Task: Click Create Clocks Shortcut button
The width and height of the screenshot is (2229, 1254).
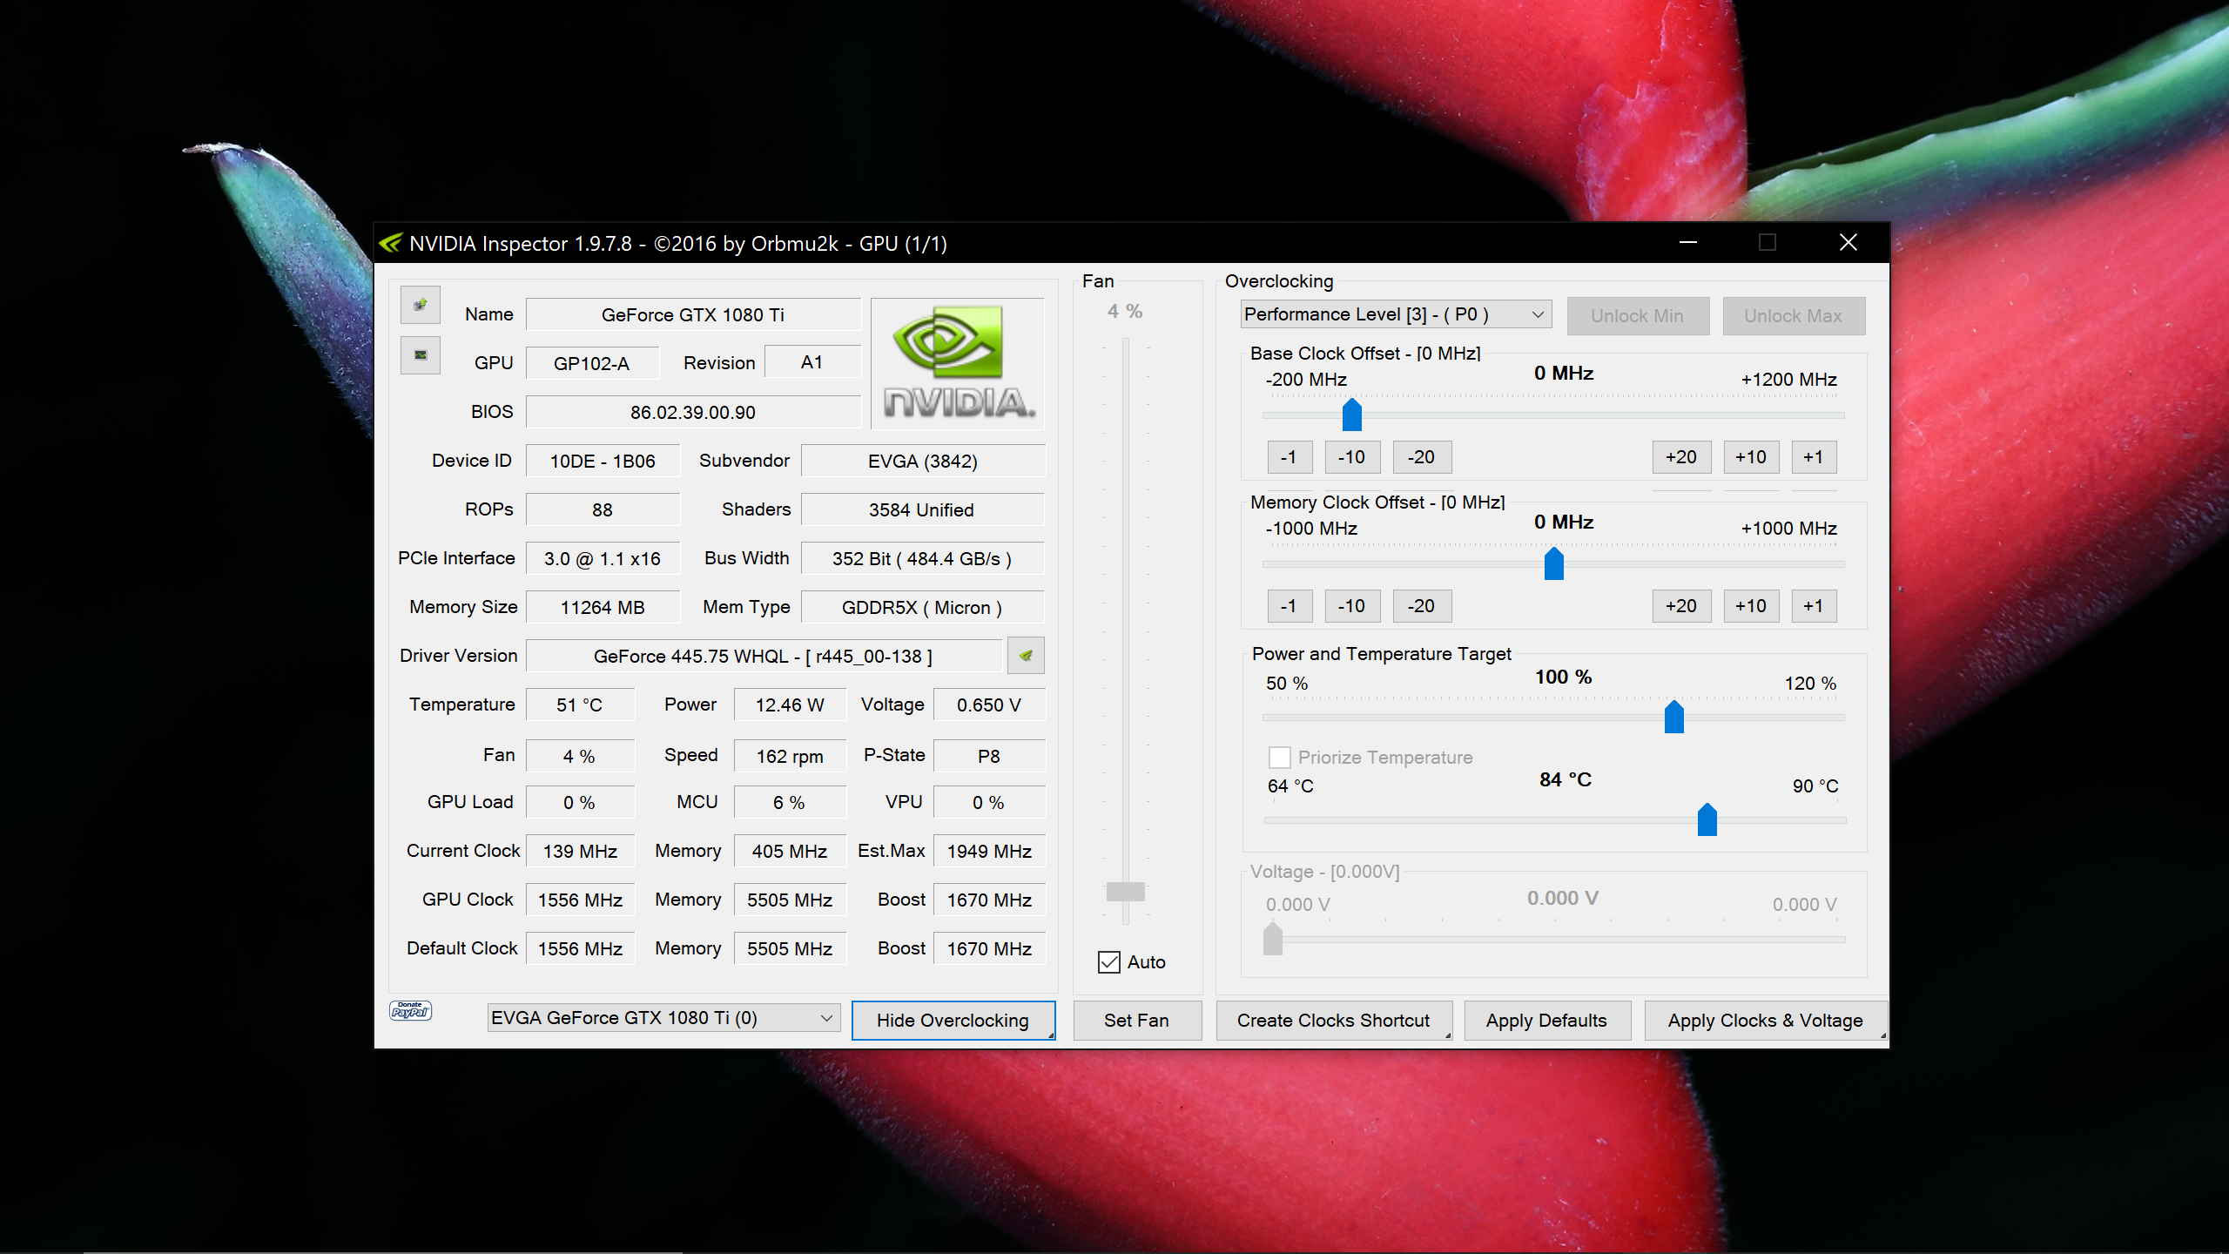Action: [x=1332, y=1021]
